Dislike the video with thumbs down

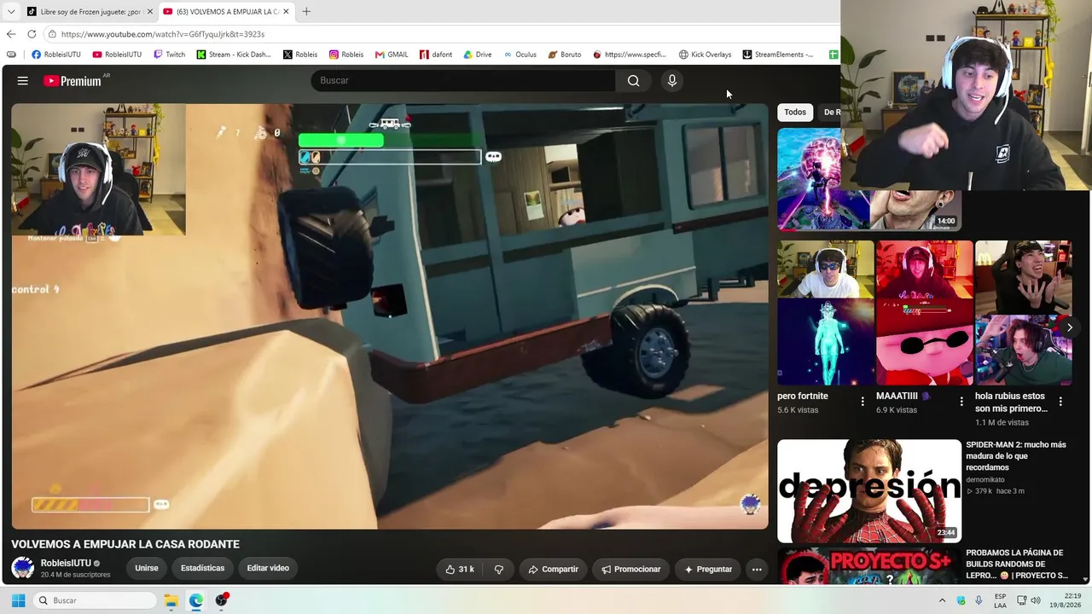pos(499,569)
